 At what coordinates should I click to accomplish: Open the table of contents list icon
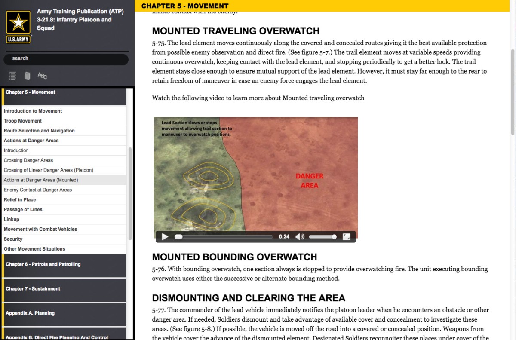(12, 76)
